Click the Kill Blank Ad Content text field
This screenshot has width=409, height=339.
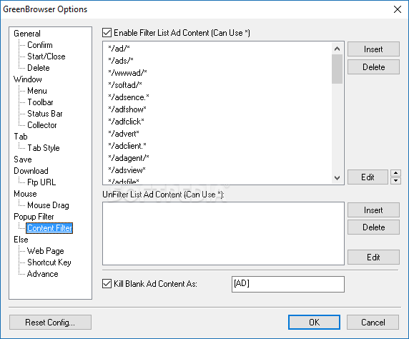[288, 284]
